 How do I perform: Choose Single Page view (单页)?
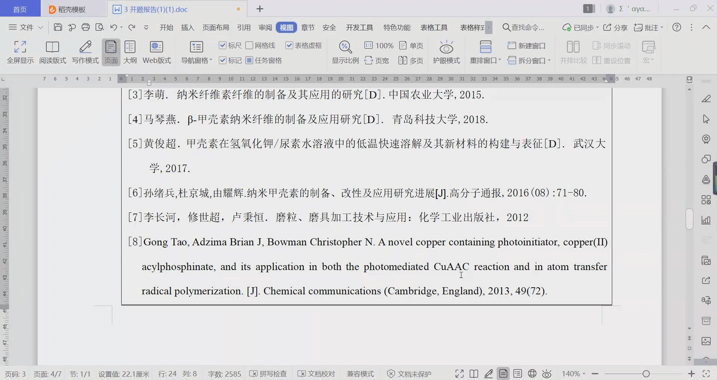point(411,46)
